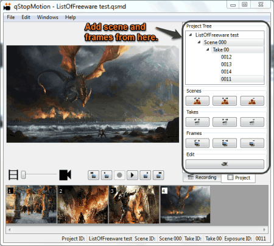Viewport: 274px width, 246px height.
Task: Click Scene ID value Scene 000 in status bar
Action: [x=170, y=239]
